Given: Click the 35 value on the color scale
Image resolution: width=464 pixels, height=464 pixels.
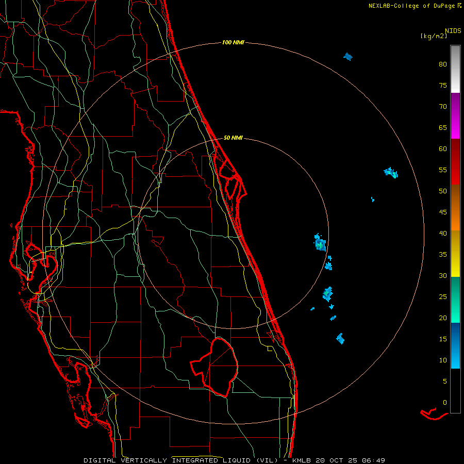Looking at the screenshot, I should coord(443,255).
